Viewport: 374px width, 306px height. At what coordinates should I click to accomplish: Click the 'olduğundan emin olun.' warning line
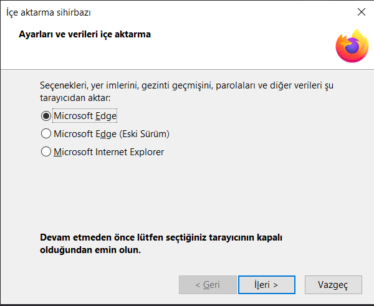[x=90, y=250]
